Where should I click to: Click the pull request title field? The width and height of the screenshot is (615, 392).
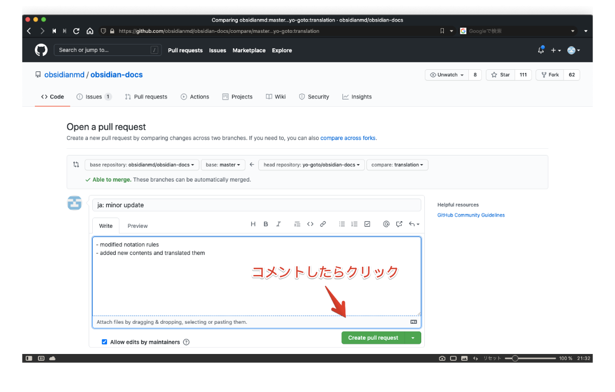click(x=257, y=205)
